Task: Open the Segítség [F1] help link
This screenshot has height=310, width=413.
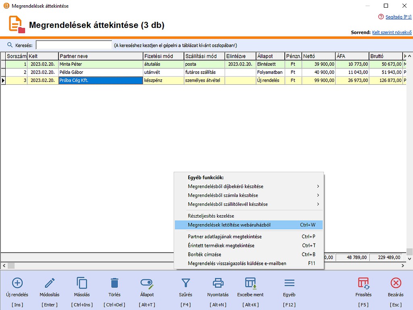Action: [398, 17]
